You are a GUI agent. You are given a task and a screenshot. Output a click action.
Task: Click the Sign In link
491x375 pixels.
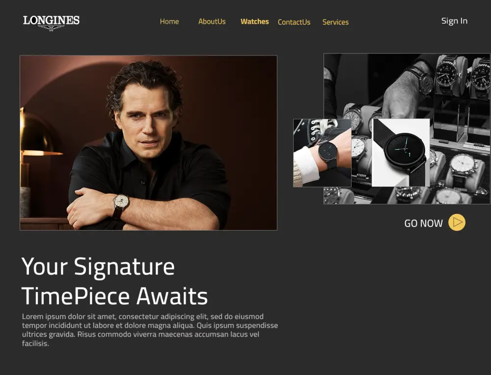pos(454,21)
